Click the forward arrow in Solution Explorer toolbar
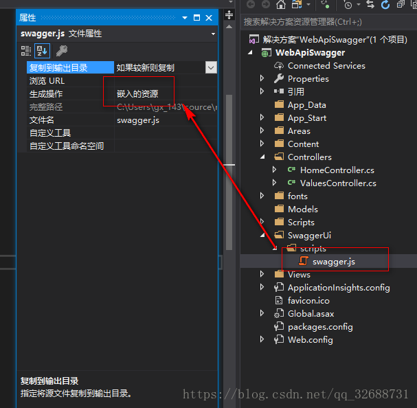This screenshot has width=417, height=408. (266, 5)
